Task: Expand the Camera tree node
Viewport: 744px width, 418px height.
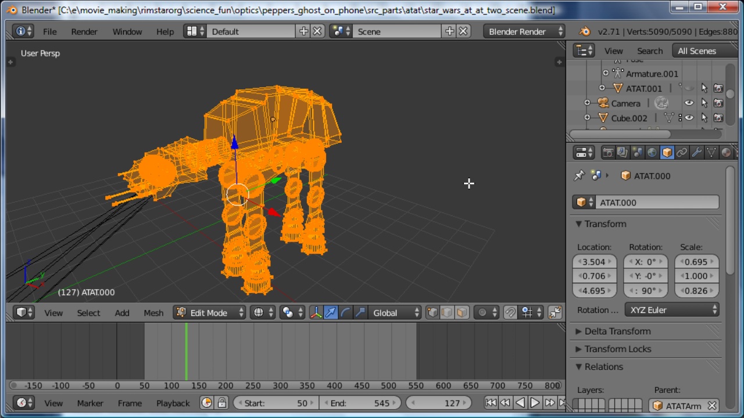Action: 587,103
